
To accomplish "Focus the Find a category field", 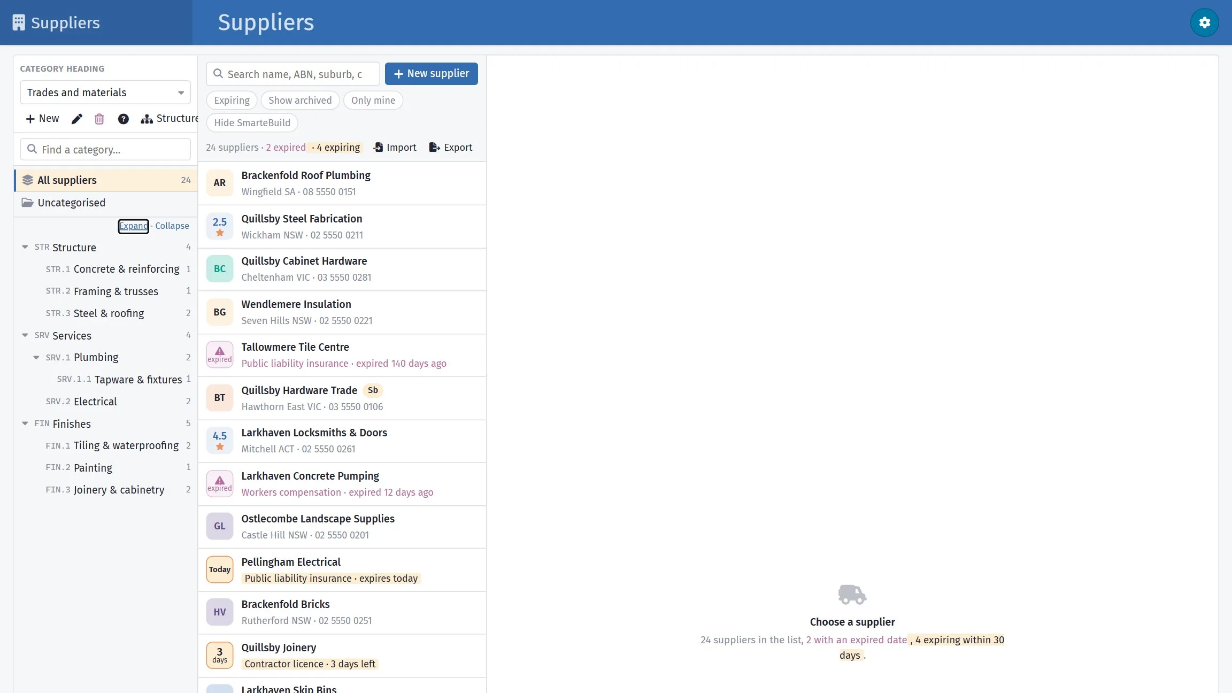I will (x=105, y=149).
